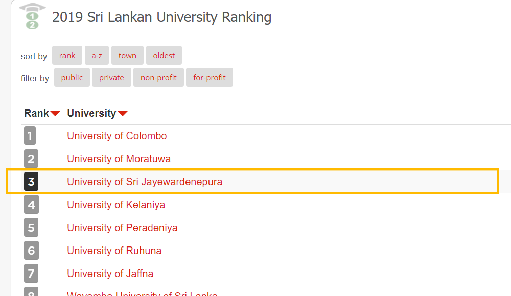Click the highlighted rank 3 badge
The width and height of the screenshot is (511, 296).
(31, 182)
